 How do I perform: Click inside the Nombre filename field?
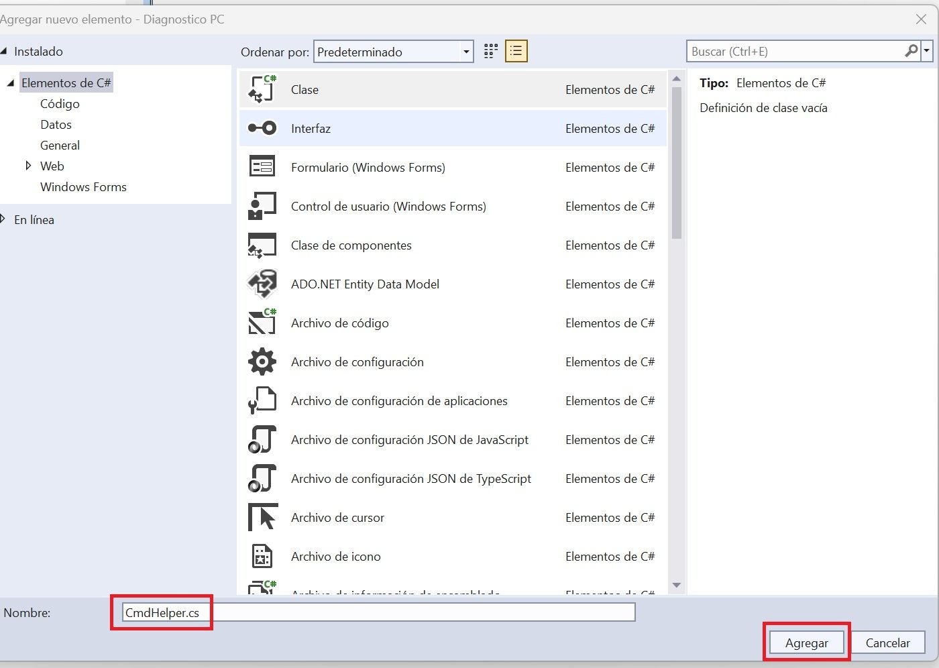point(376,612)
